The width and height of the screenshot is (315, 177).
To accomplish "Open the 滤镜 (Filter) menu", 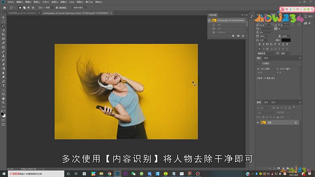I will (x=63, y=2).
